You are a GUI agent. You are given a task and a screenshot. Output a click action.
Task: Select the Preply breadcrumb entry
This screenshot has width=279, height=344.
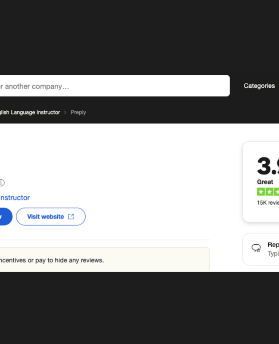pyautogui.click(x=78, y=112)
